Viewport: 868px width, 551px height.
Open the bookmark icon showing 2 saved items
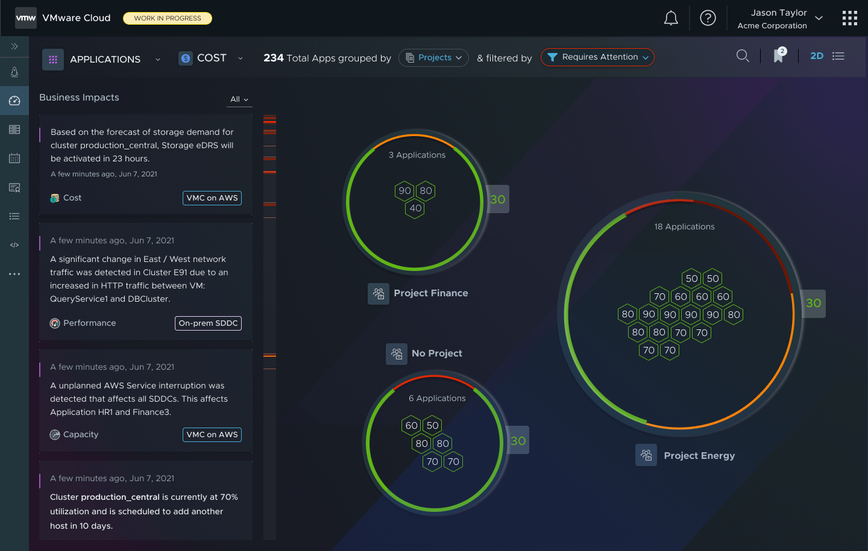pyautogui.click(x=778, y=56)
